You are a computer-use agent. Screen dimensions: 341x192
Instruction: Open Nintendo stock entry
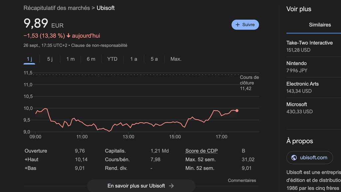click(297, 67)
